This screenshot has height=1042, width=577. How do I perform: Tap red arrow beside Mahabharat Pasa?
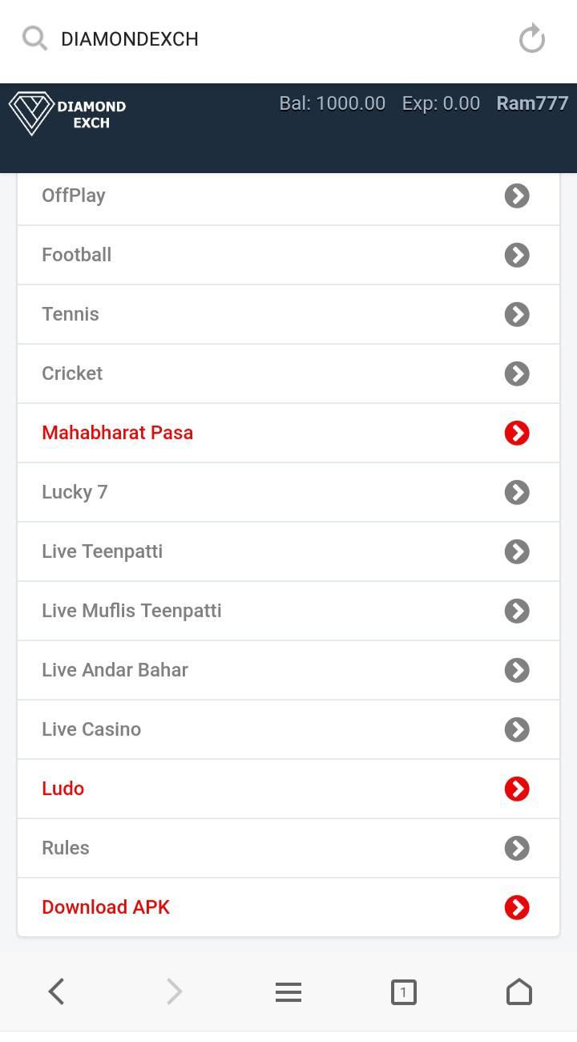tap(517, 433)
